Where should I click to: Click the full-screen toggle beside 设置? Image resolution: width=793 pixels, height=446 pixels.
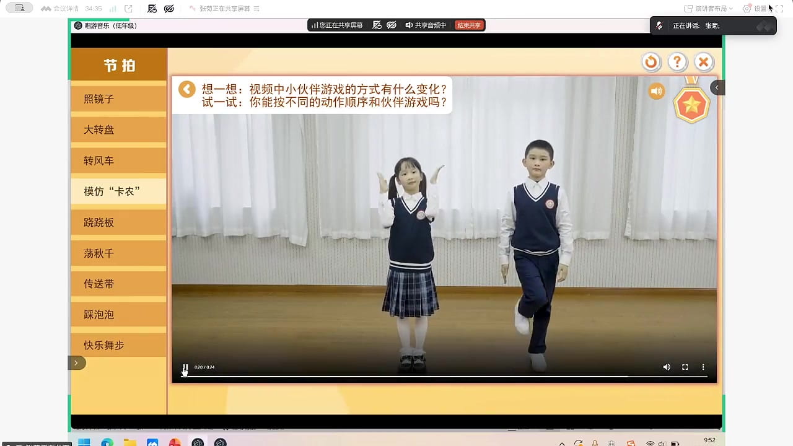(779, 9)
